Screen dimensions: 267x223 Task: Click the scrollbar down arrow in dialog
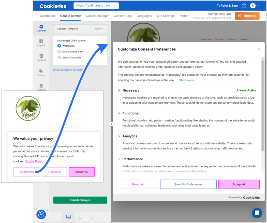click(263, 173)
